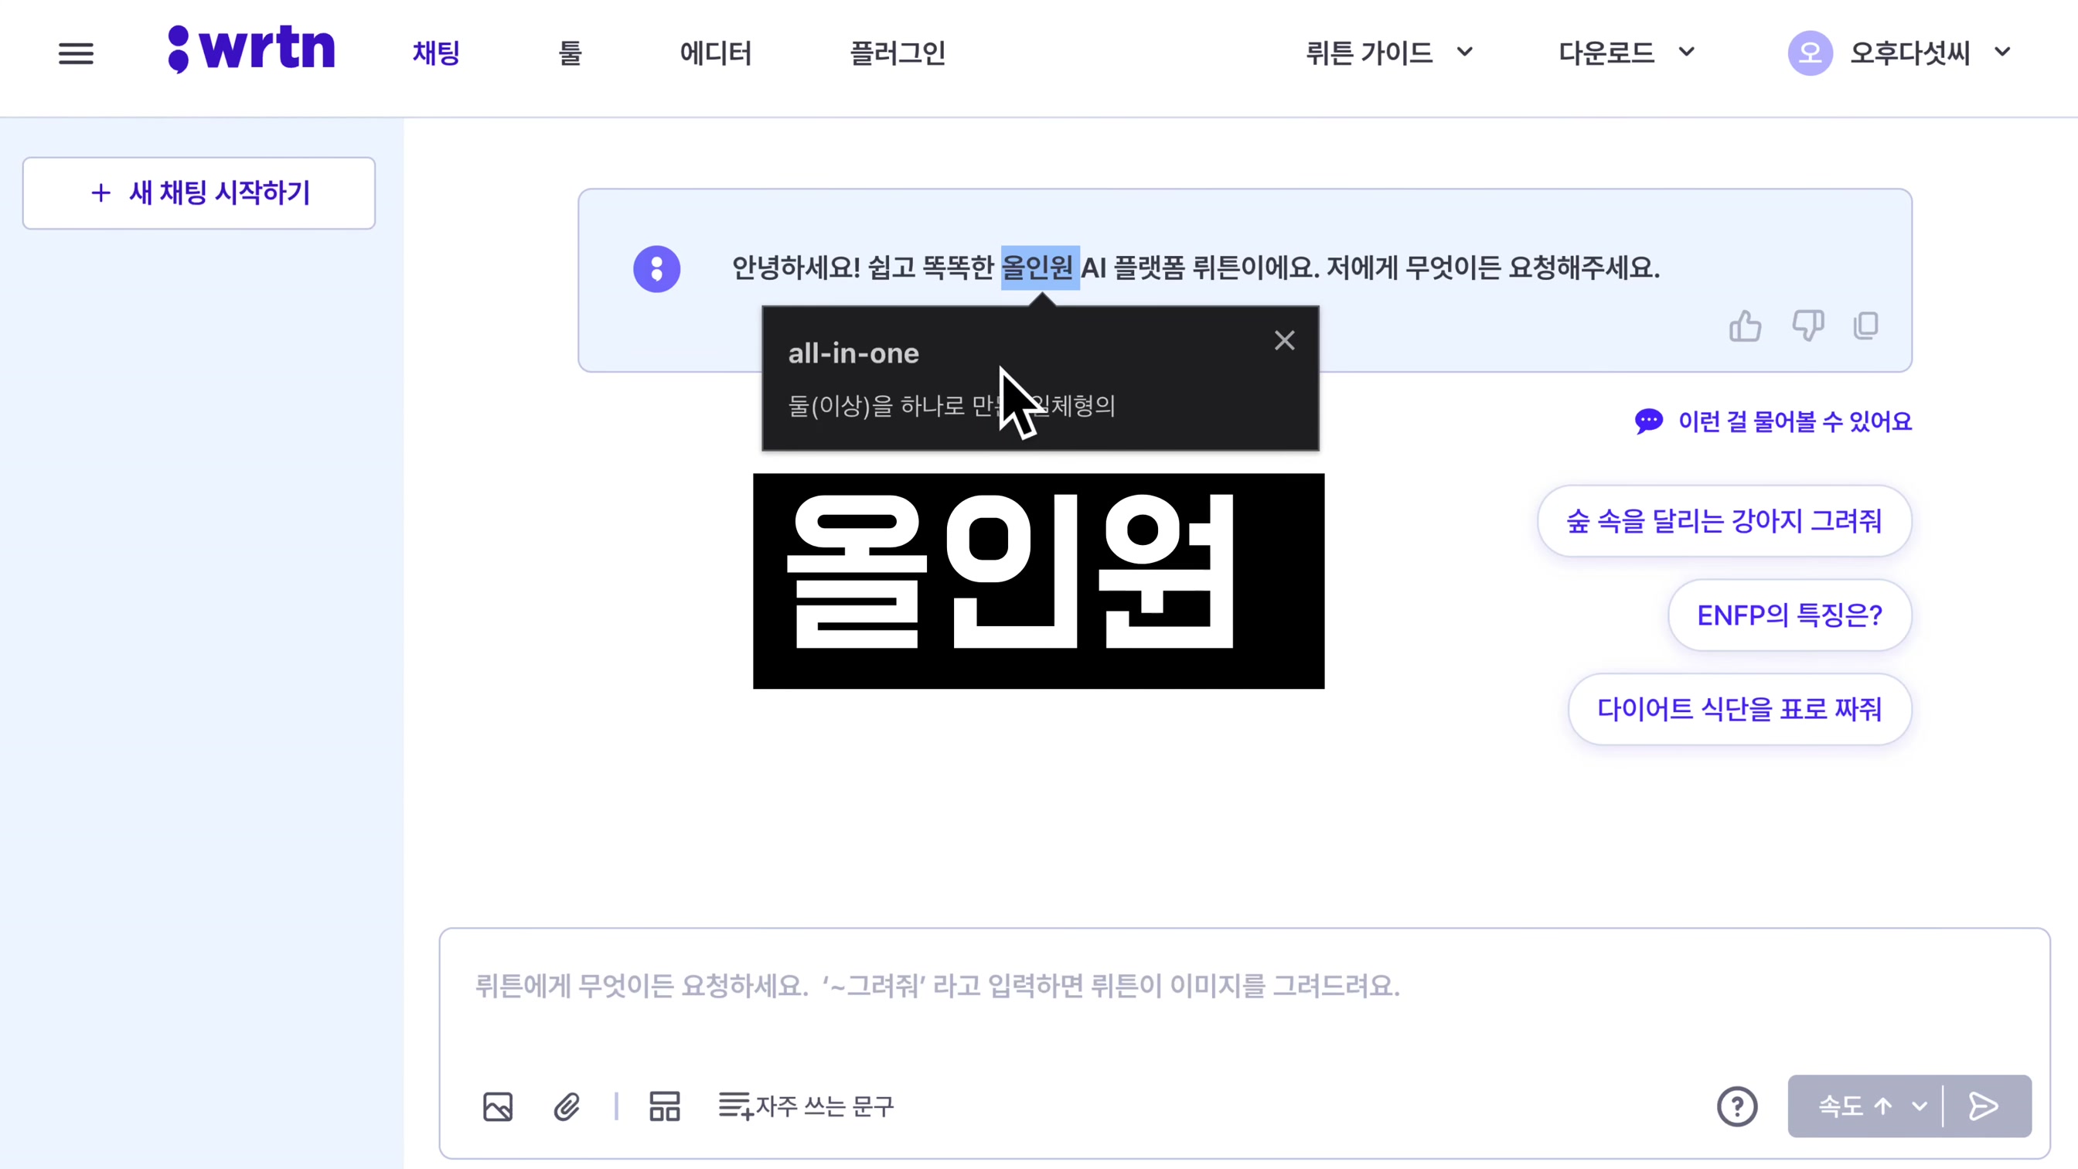Open the hamburger menu icon
The height and width of the screenshot is (1169, 2078).
click(x=76, y=53)
